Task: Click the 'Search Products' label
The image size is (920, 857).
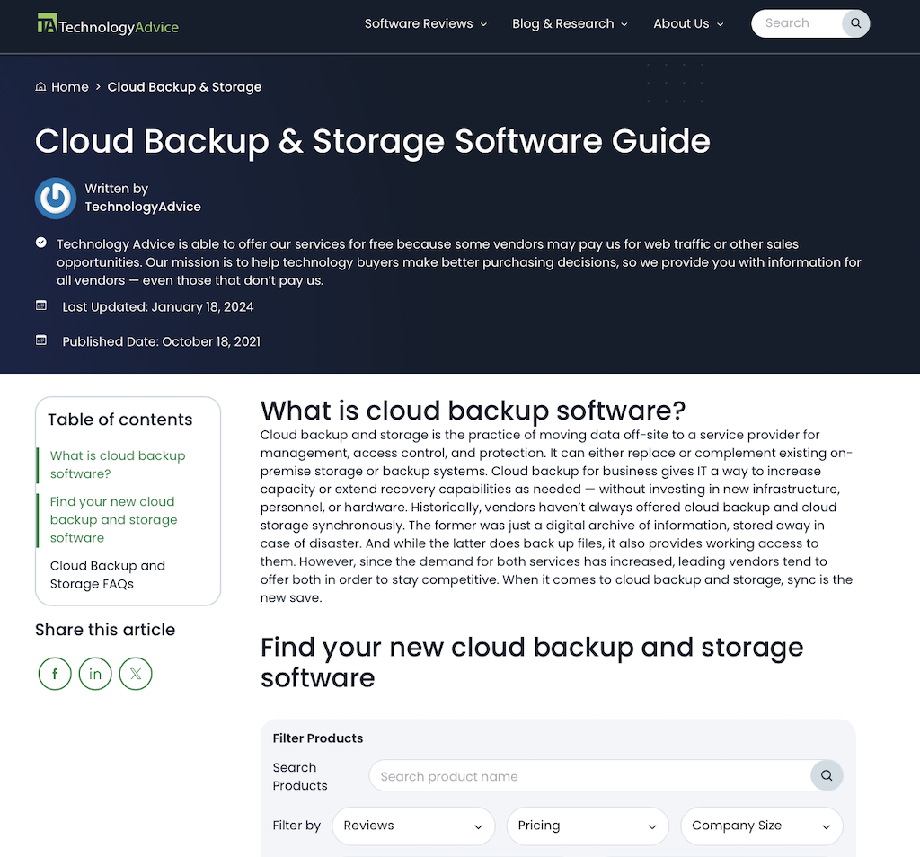Action: [x=300, y=777]
